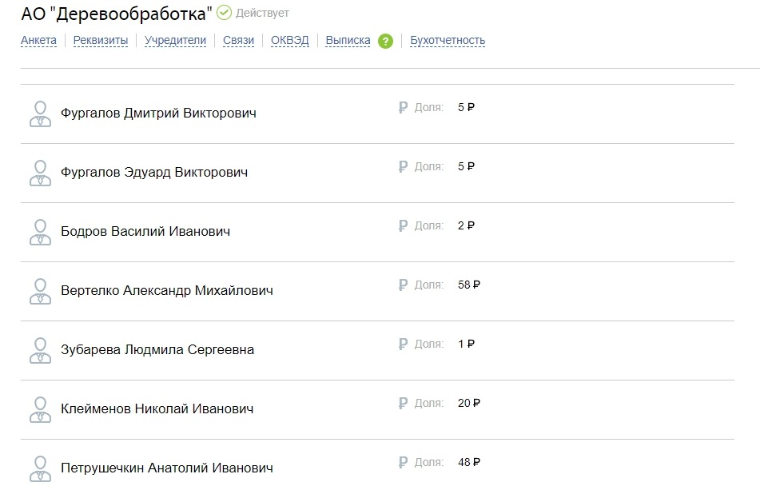Click person icon beside Клейменов Николай Иванович
760x486 pixels.
click(40, 410)
